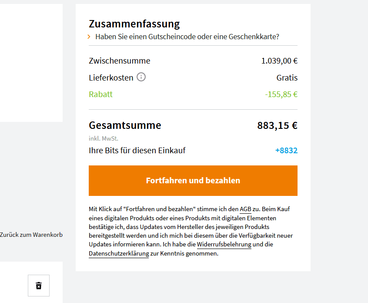Open the AGB link
This screenshot has height=303, width=368.
245,209
